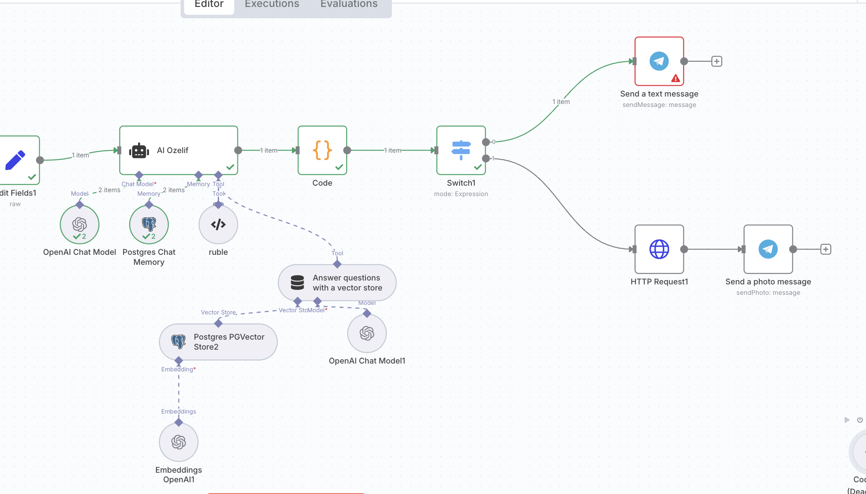Click the Vector Store connector on the answer questions node

point(298,301)
